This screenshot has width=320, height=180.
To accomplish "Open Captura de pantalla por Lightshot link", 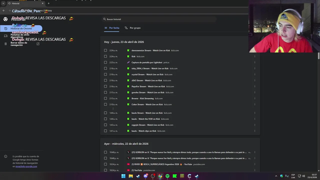I will pos(147,62).
